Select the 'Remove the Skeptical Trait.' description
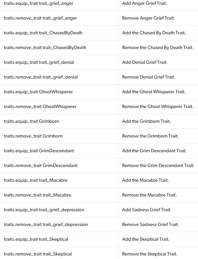Image resolution: width=198 pixels, height=259 pixels. point(150,254)
